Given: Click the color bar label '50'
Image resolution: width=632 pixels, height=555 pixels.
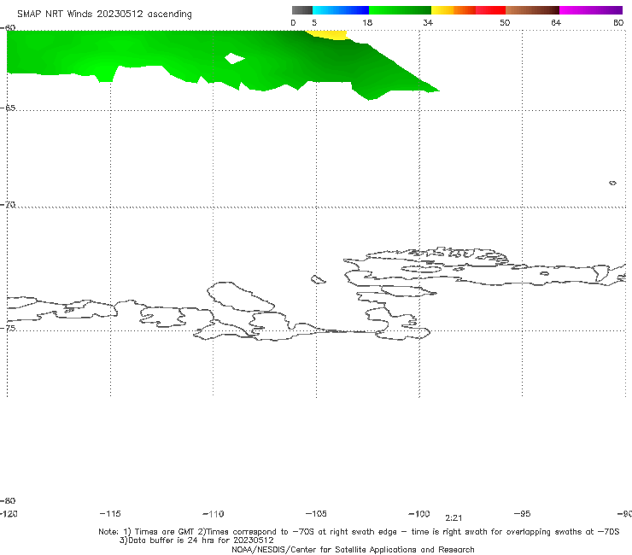Looking at the screenshot, I should pos(505,22).
